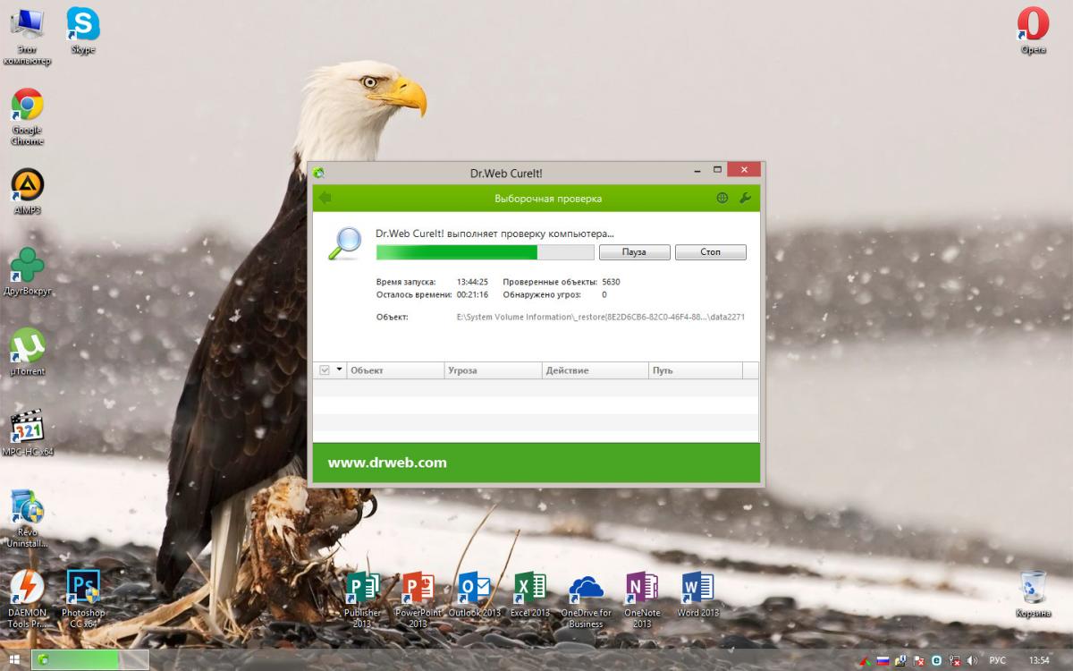The height and width of the screenshot is (671, 1073).
Task: Open Photoshop CC x64 desktop shortcut
Action: click(x=83, y=599)
